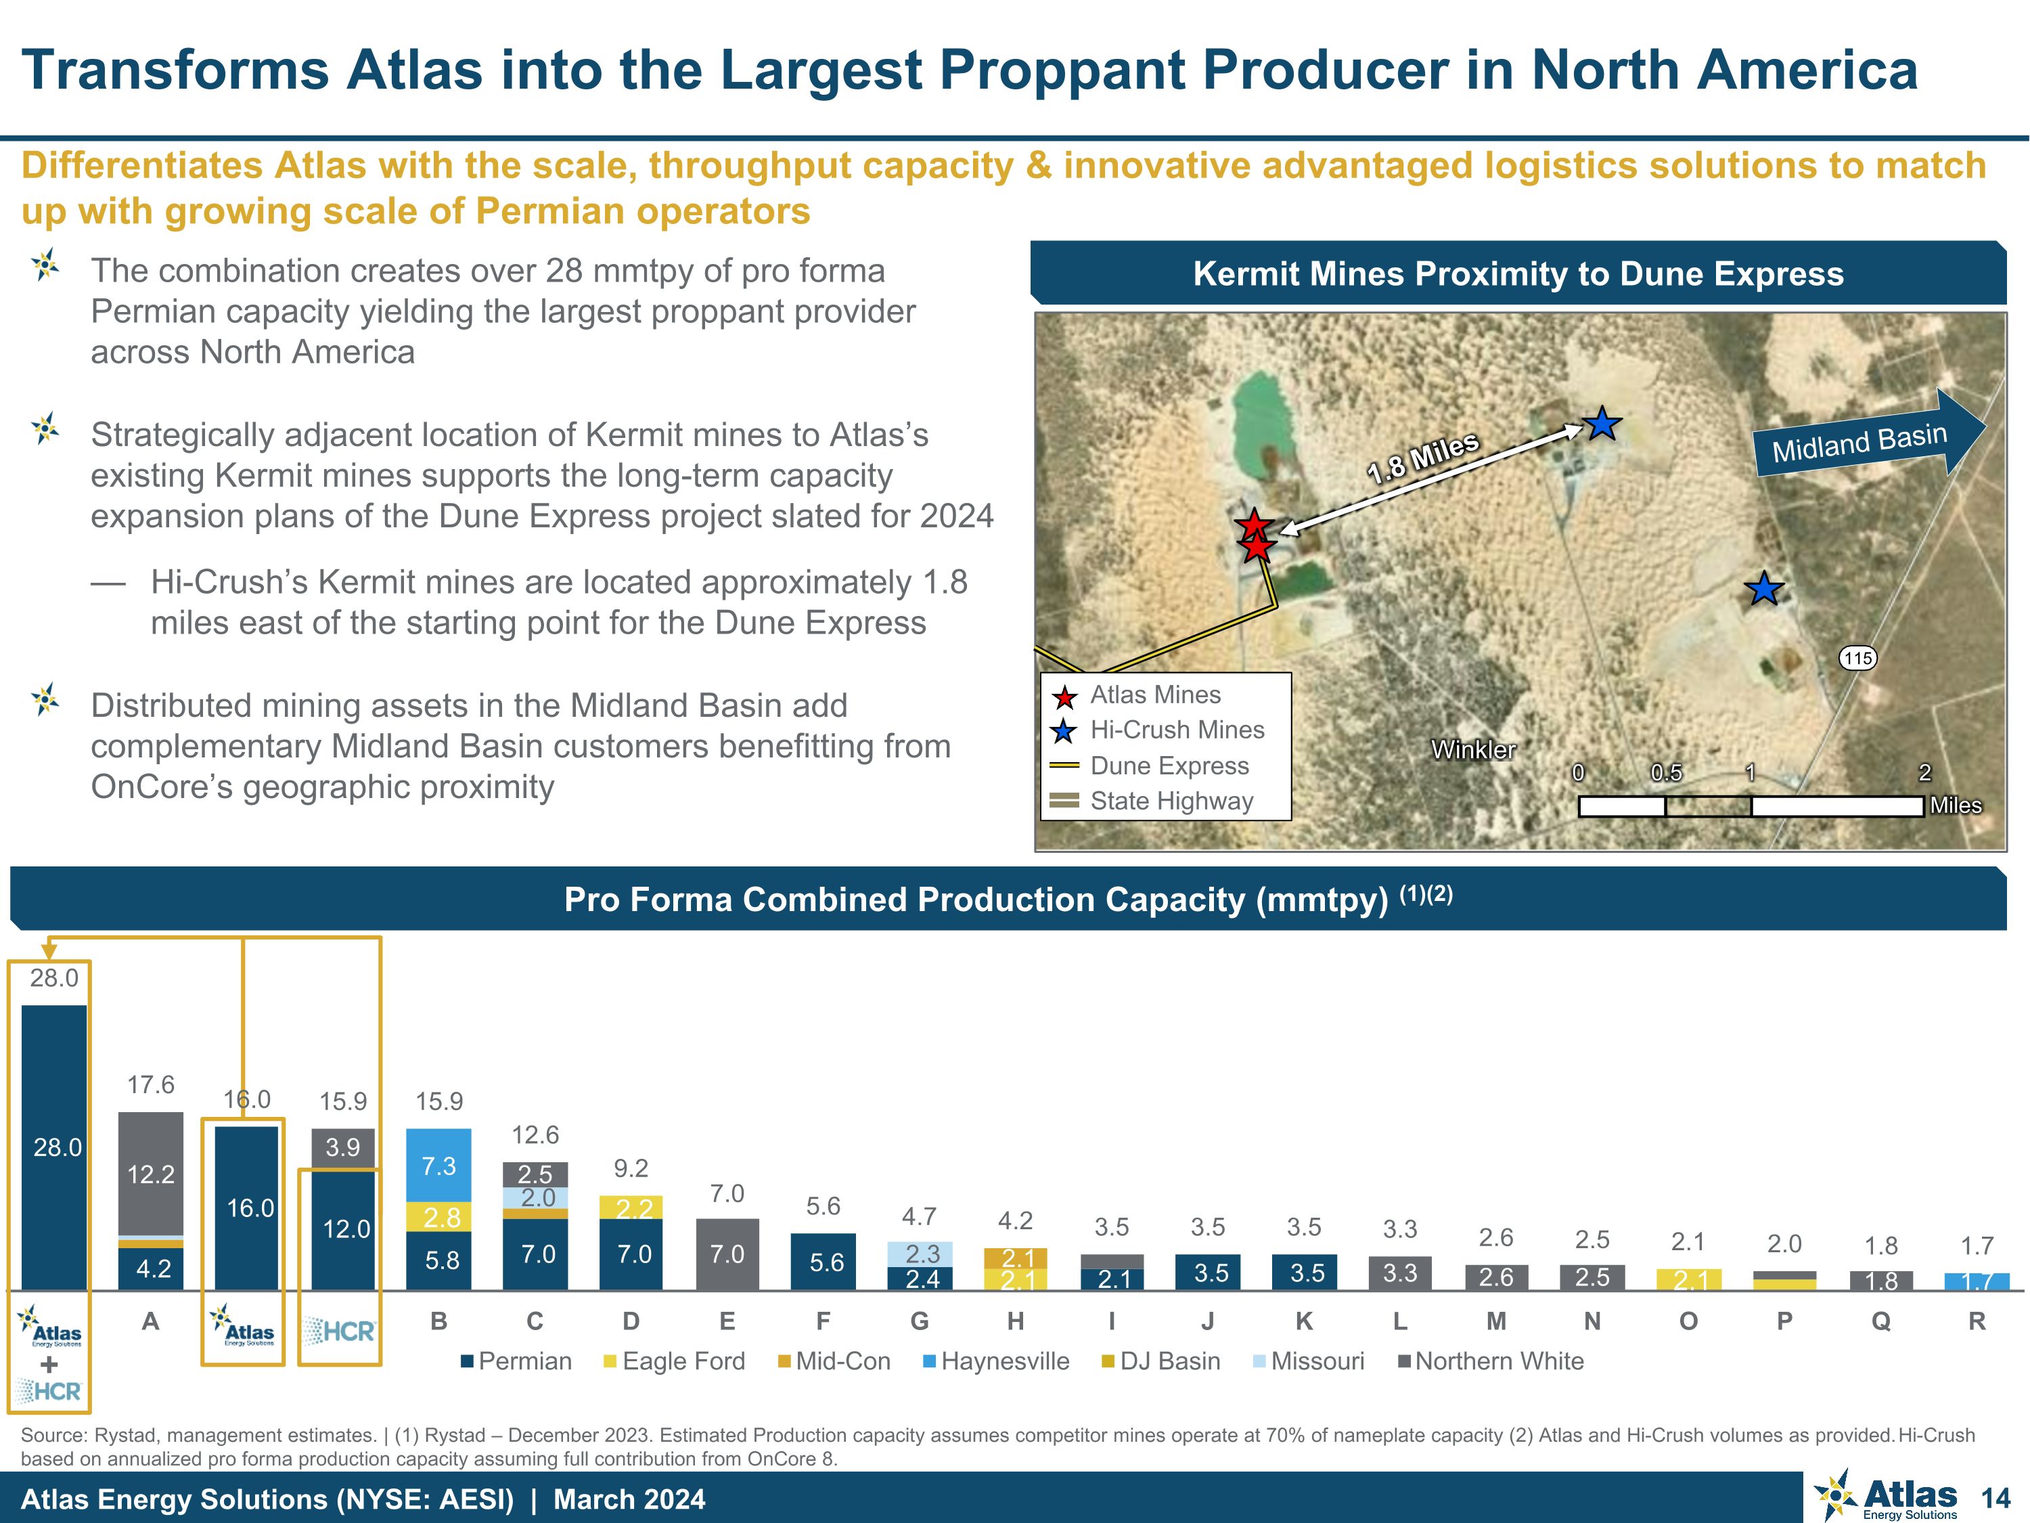
Task: Select the 3.9 gray segment above the 12.0 bar
Action: tap(343, 1149)
